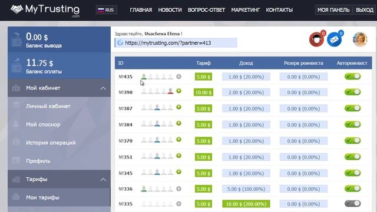
Task: Click the blue person icon in row №384
Action: [x=157, y=123]
